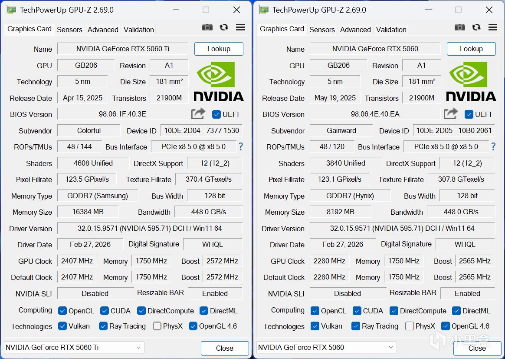This screenshot has width=505, height=359.
Task: Click NVIDIA logo in RTX 5060 window
Action: tap(471, 82)
